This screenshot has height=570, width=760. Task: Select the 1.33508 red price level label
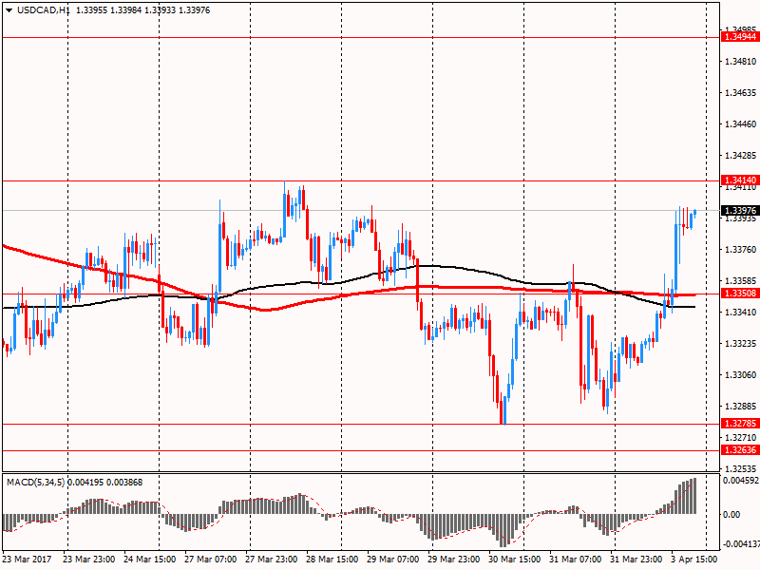pyautogui.click(x=740, y=294)
